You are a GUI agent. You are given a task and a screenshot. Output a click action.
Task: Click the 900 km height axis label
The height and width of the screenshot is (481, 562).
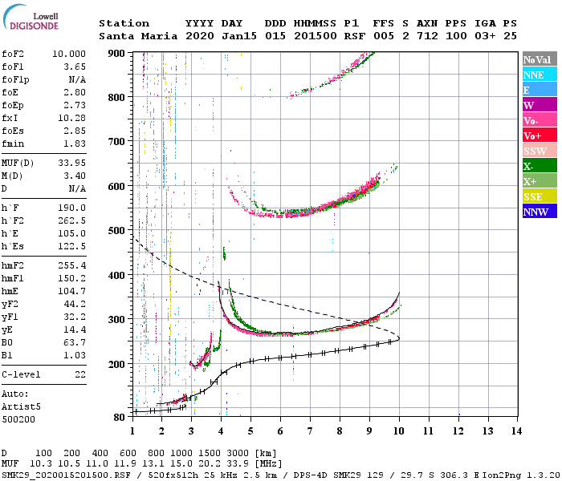116,54
